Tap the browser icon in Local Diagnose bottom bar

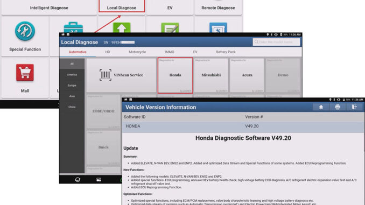coord(78,180)
